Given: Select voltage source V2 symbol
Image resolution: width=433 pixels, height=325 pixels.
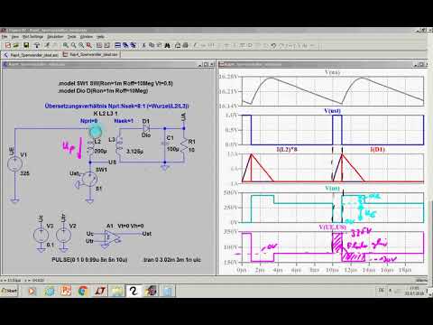Looking at the screenshot, I should (x=64, y=236).
